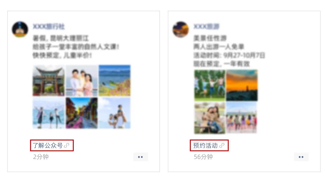Viewport: 325px width, 184px height.
Task: Open the two-dot menu on the 2分钟 post
Action: click(141, 157)
